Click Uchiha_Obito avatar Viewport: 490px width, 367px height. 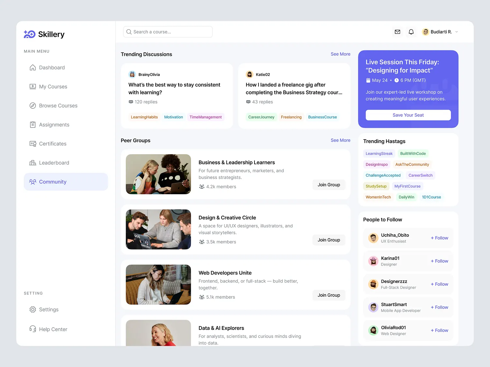coord(373,238)
